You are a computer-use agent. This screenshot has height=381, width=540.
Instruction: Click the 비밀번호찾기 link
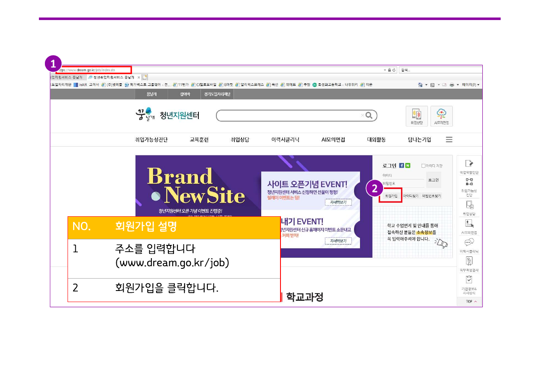[x=431, y=196]
